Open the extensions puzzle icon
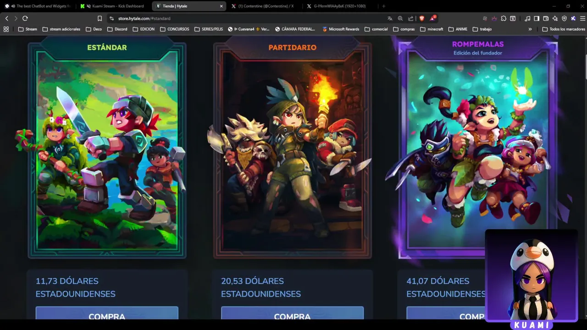 [x=504, y=18]
